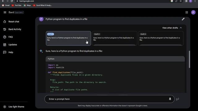The width and height of the screenshot is (198, 111).
Task: Click the send prompt arrow icon
Action: click(178, 99)
